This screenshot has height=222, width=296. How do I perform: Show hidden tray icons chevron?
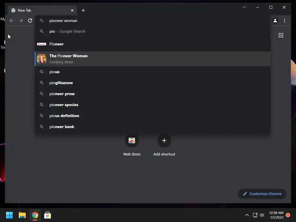click(x=247, y=215)
